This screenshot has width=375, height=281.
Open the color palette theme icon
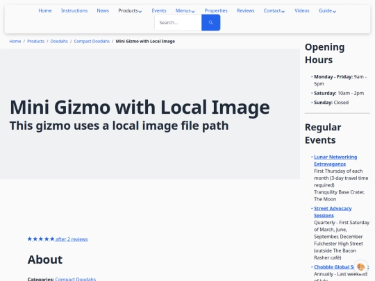click(x=360, y=266)
